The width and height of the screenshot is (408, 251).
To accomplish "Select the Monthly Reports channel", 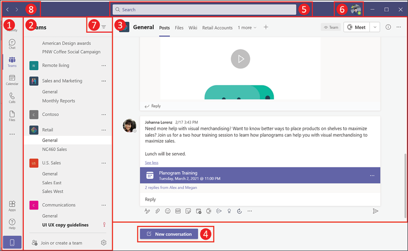I will (59, 101).
